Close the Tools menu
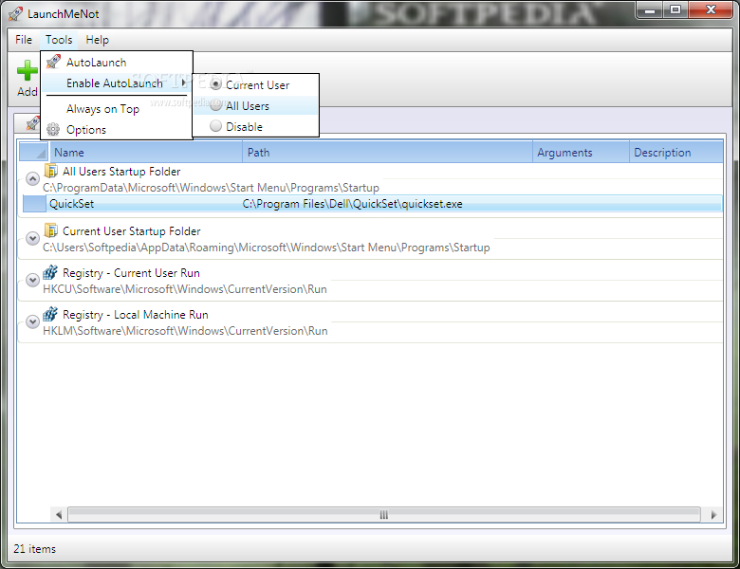The width and height of the screenshot is (740, 569). [x=59, y=40]
